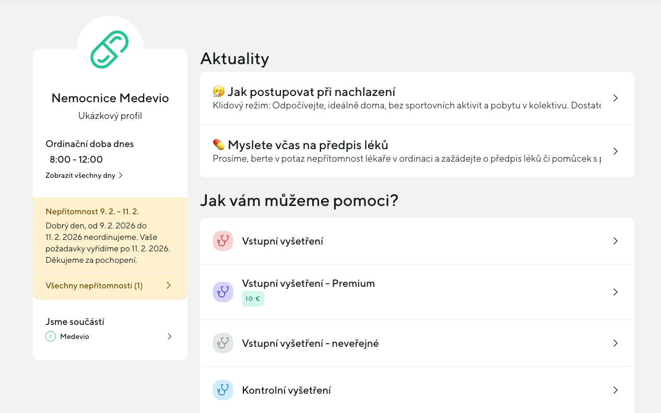Select Kontrolní vyšetření service item

coord(286,390)
